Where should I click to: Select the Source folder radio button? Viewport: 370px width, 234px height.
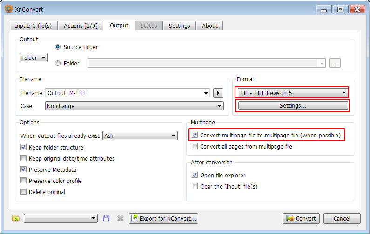coord(58,47)
